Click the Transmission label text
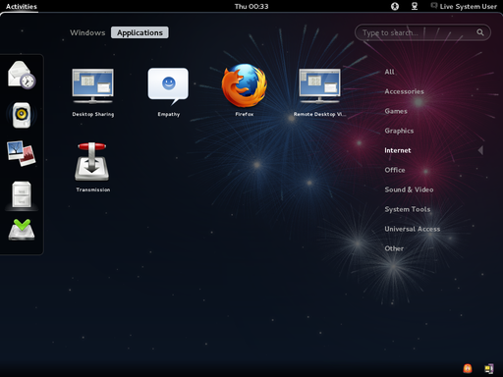Screen dimensions: 503x377 pos(93,189)
